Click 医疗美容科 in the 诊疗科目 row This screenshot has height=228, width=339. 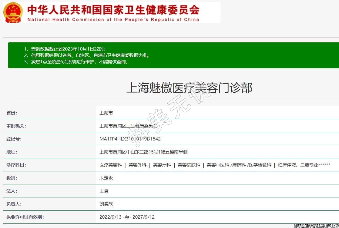[110, 165]
